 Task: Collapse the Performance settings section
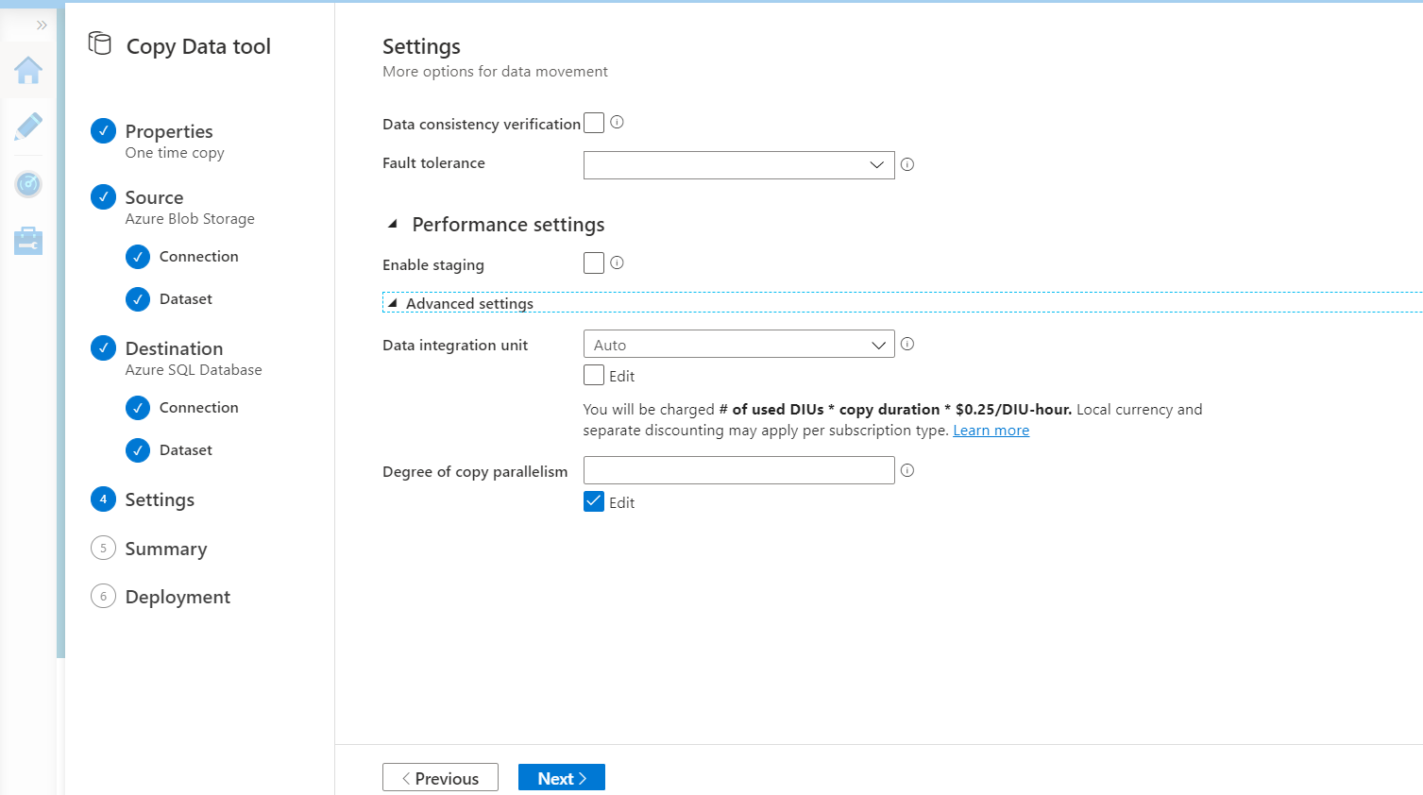393,225
